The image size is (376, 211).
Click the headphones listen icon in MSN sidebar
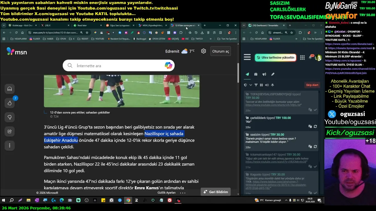[x=10, y=89]
